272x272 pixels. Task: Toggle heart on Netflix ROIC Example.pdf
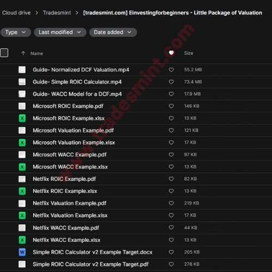171,179
